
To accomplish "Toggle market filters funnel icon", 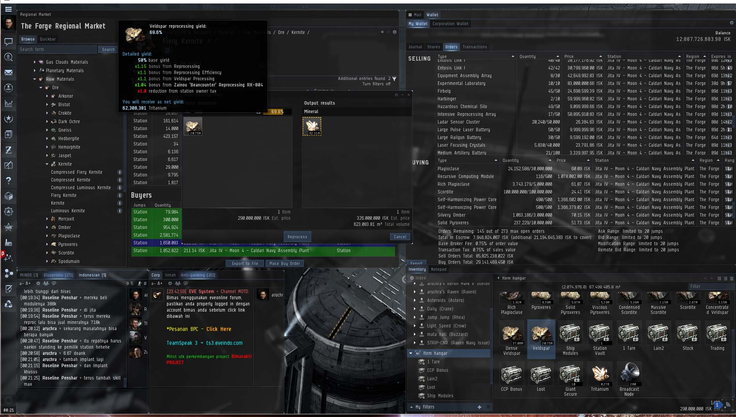I will [394, 79].
